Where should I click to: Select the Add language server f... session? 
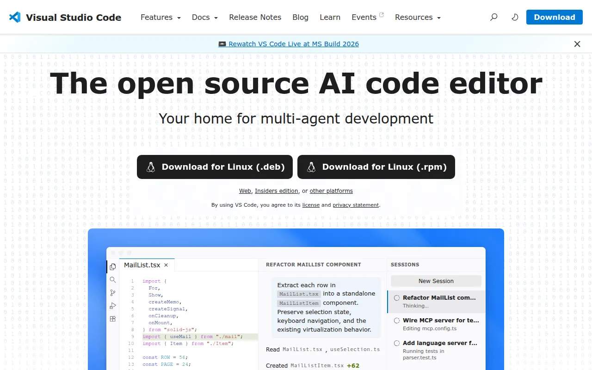[x=436, y=350]
